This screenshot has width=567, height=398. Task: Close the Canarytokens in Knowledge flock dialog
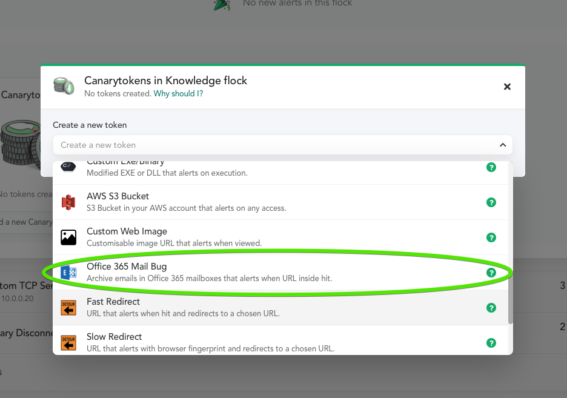click(x=508, y=87)
